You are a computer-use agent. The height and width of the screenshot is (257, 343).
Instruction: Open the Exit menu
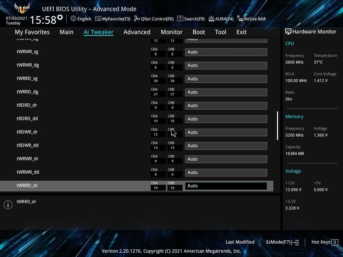point(241,32)
